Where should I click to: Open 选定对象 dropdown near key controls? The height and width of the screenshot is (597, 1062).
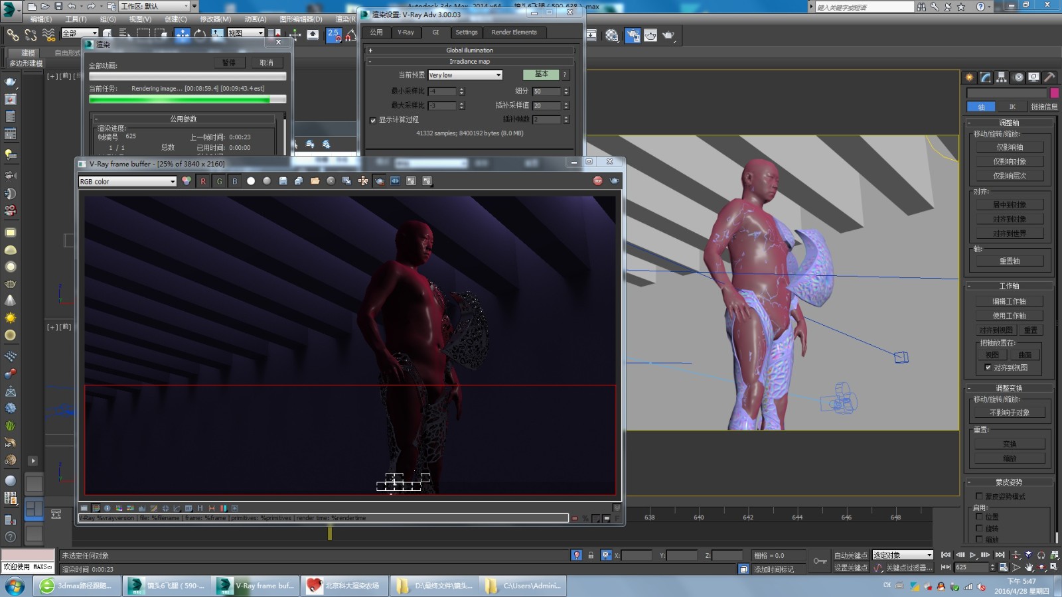903,555
